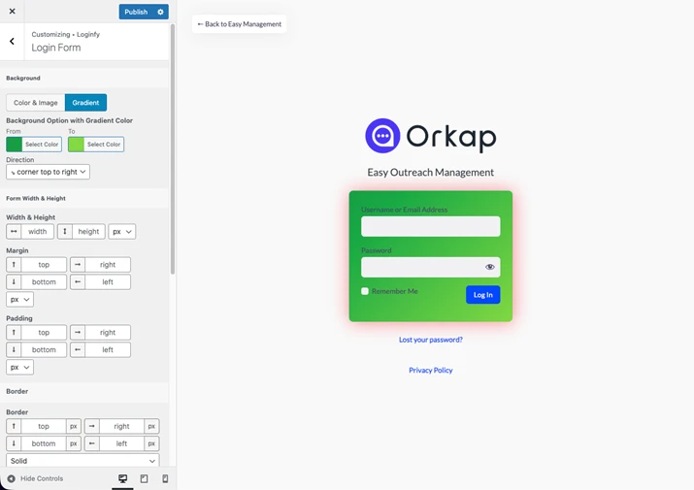Switch to mobile preview device icon

165,478
